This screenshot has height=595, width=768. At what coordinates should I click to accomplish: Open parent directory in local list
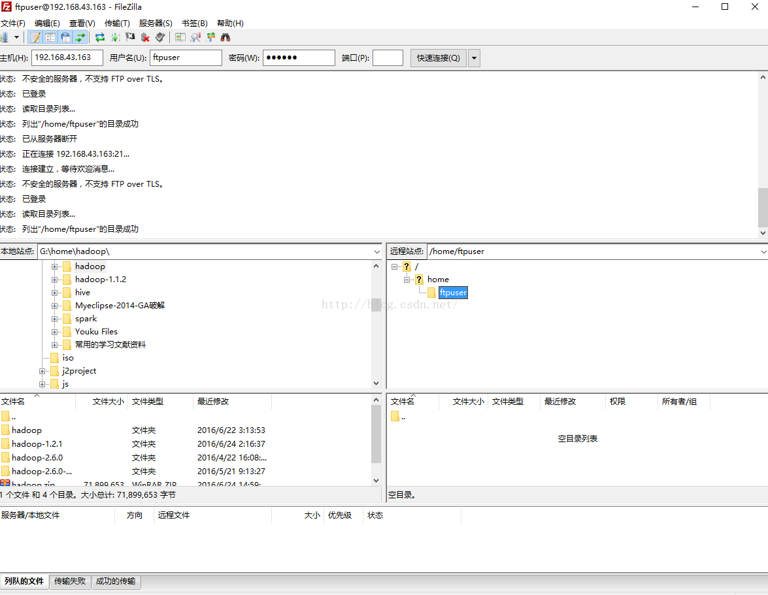point(8,417)
